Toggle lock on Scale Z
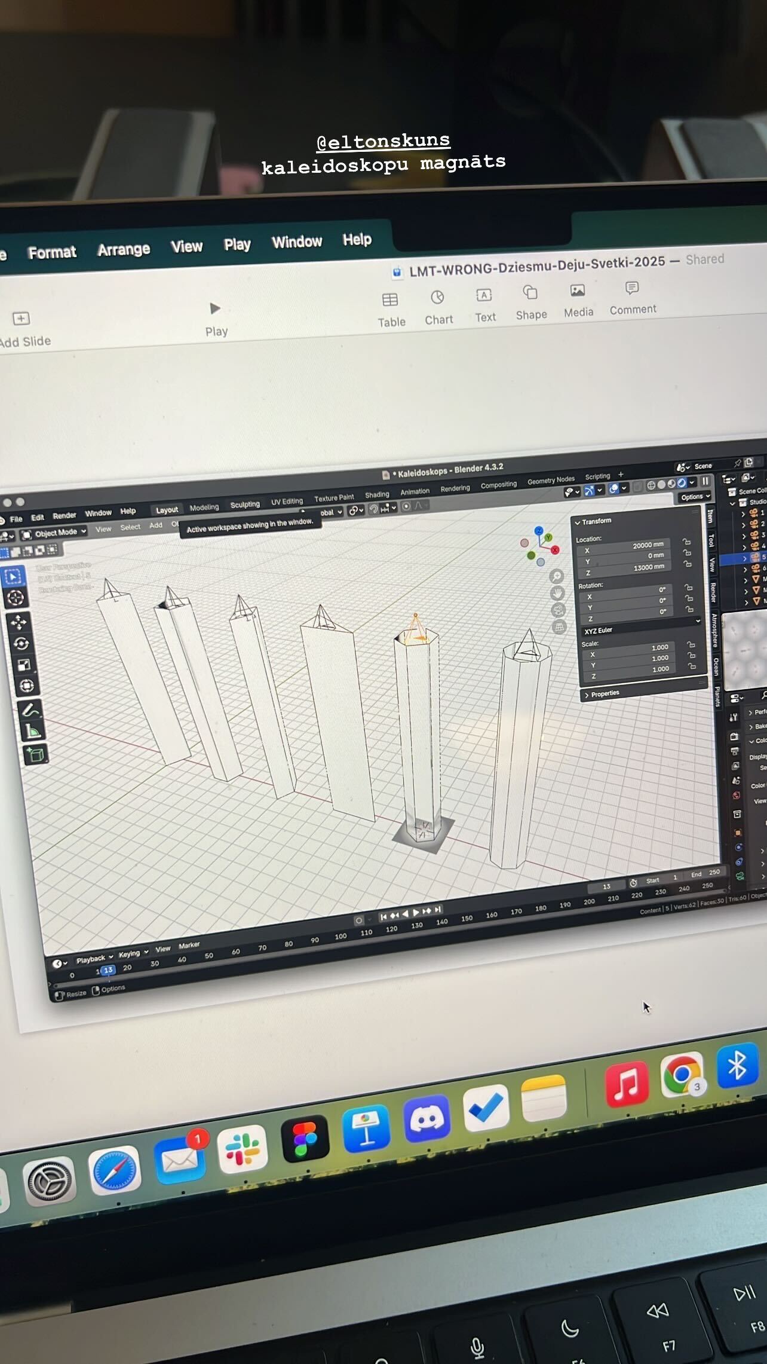This screenshot has height=1364, width=767. [x=692, y=666]
